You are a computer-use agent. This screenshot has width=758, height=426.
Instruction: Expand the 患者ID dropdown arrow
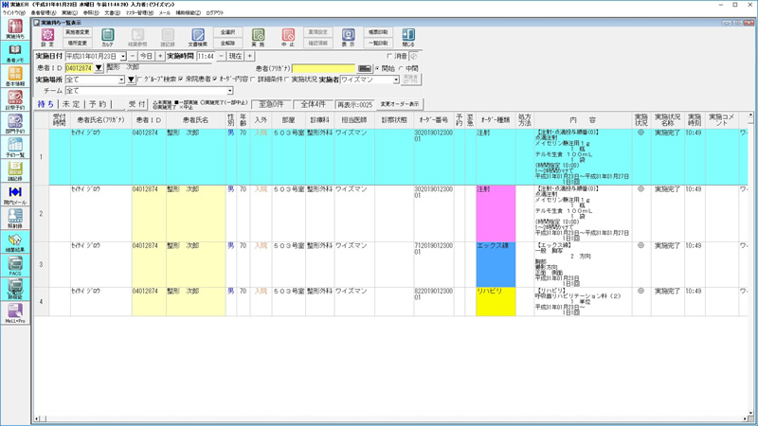tap(99, 68)
